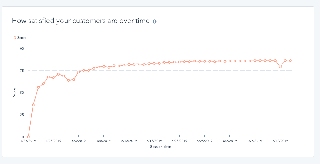The image size is (320, 164).
Task: Click the 6/12/2019 x-axis date label
Action: point(280,141)
